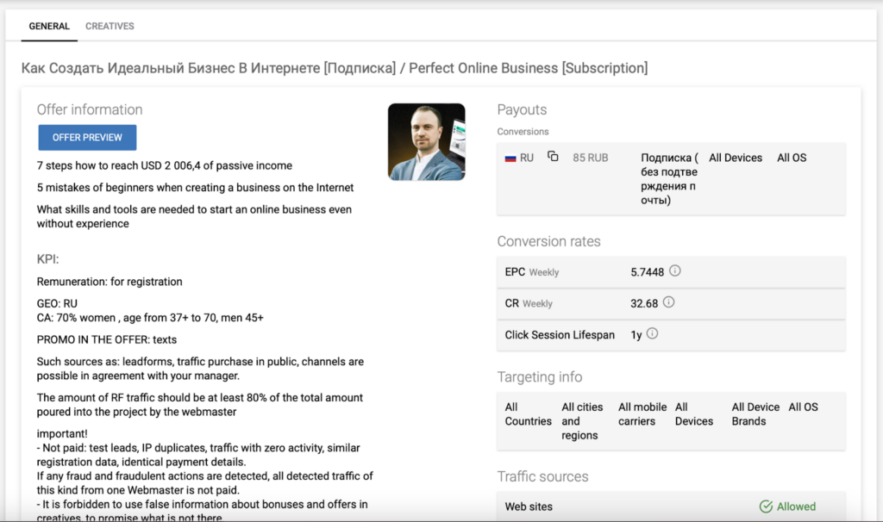Click the 85 RUB payout amount

tap(590, 158)
